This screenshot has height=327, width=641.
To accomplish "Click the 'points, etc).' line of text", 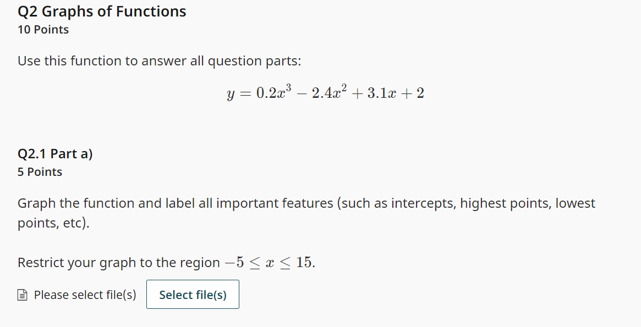I will point(53,223).
